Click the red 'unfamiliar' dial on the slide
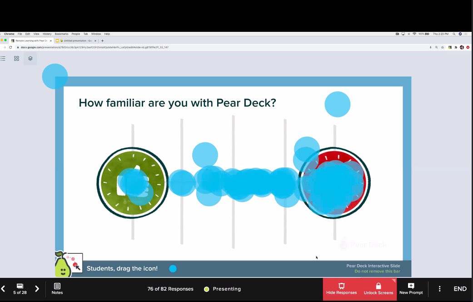Screen dimensions: 473x302 point(334,183)
